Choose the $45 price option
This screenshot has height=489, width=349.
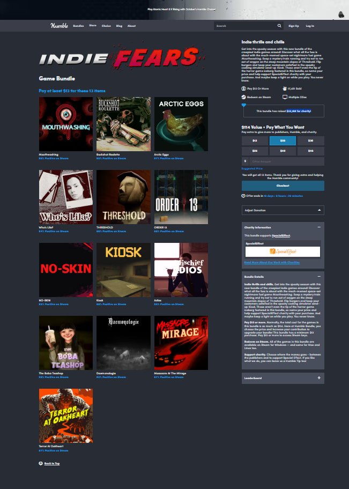coord(310,151)
